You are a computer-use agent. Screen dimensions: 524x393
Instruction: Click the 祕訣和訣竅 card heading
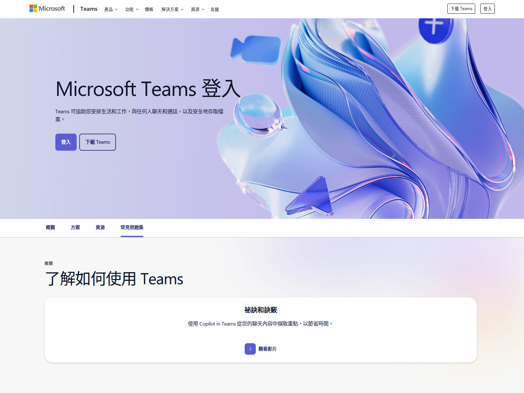[261, 310]
